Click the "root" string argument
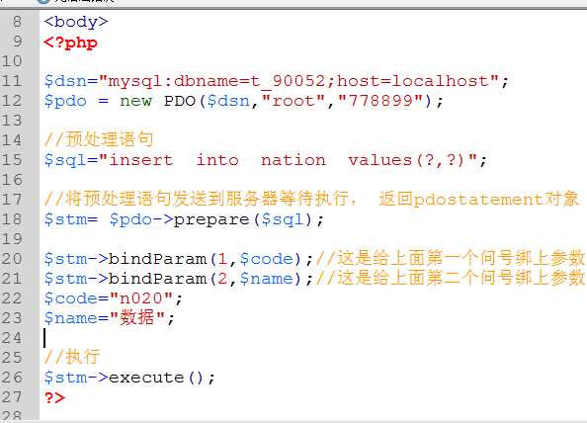Screen dimensions: 587x423 (293, 101)
